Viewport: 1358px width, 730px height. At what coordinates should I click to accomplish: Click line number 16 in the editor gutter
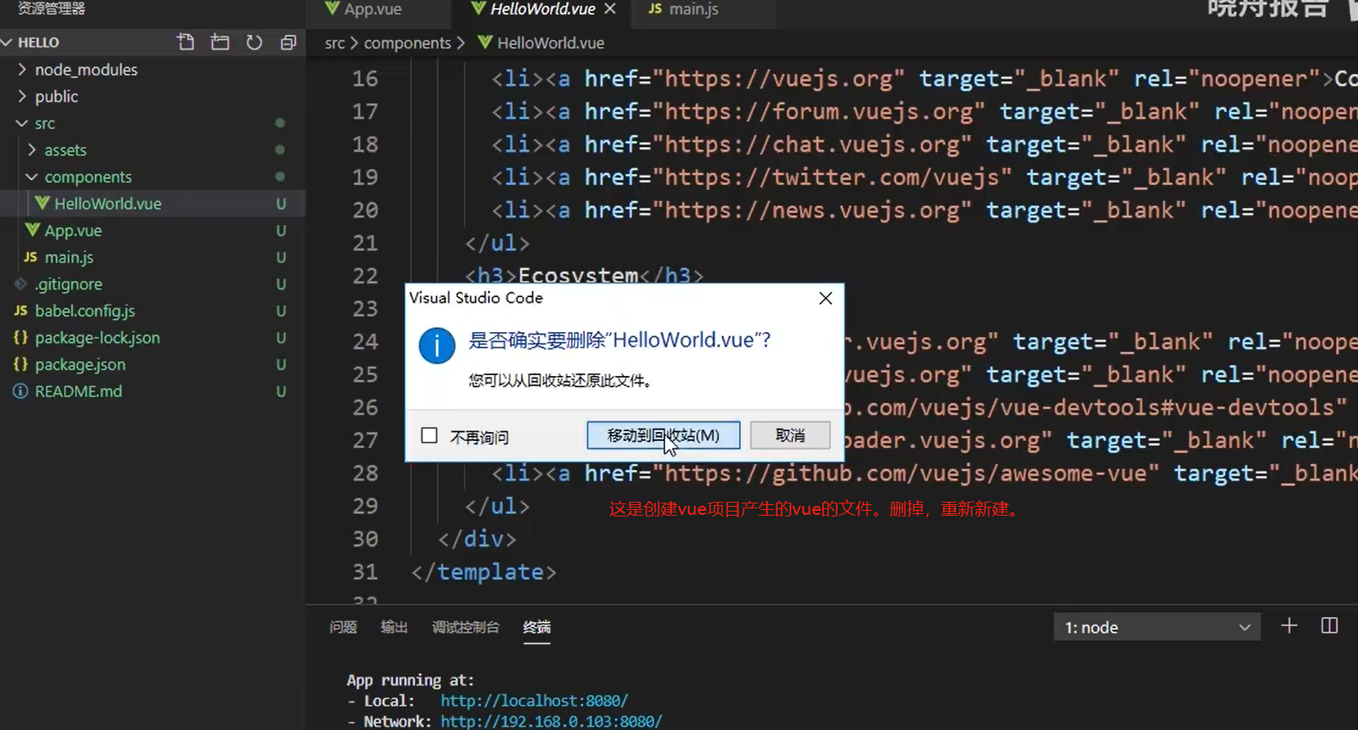pos(365,79)
